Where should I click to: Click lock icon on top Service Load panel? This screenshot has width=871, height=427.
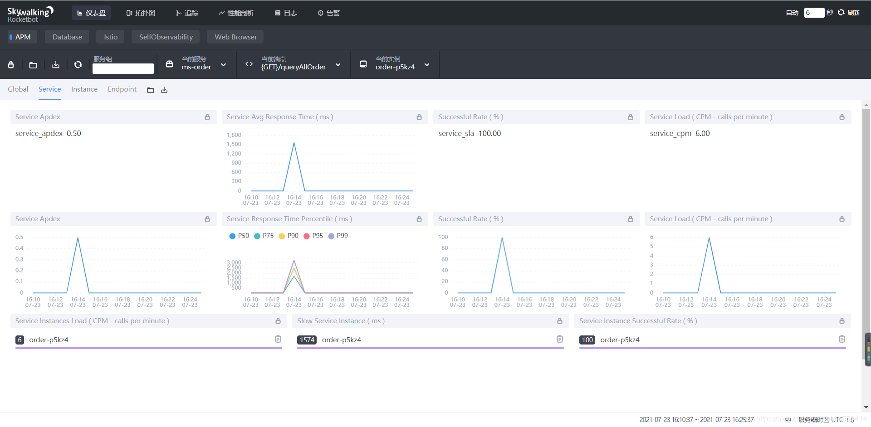(x=842, y=117)
